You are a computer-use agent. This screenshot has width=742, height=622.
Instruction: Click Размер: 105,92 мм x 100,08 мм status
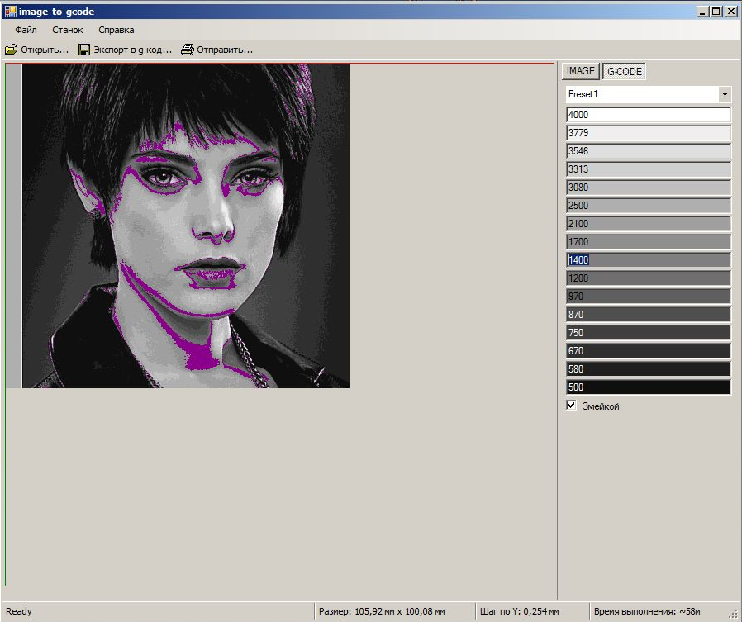[382, 611]
